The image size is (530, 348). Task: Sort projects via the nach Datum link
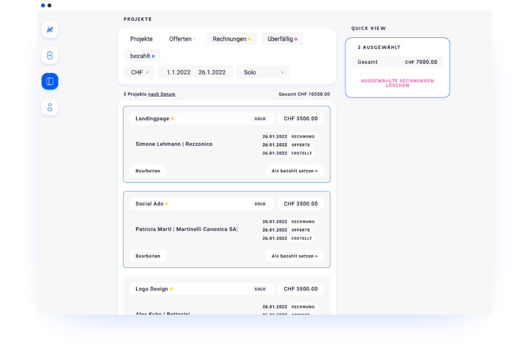(161, 94)
